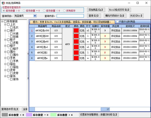The width and height of the screenshot is (151, 118).
Task: Check the 毛衣 checkbox
Action: coord(11,27)
